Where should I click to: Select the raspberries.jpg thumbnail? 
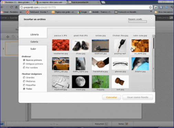tap(61, 45)
